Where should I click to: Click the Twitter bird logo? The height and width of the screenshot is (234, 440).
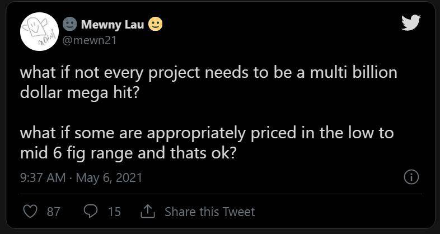[411, 21]
